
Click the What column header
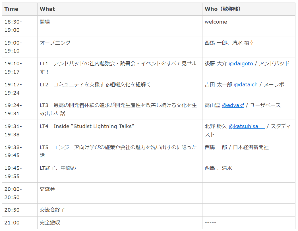(47, 9)
